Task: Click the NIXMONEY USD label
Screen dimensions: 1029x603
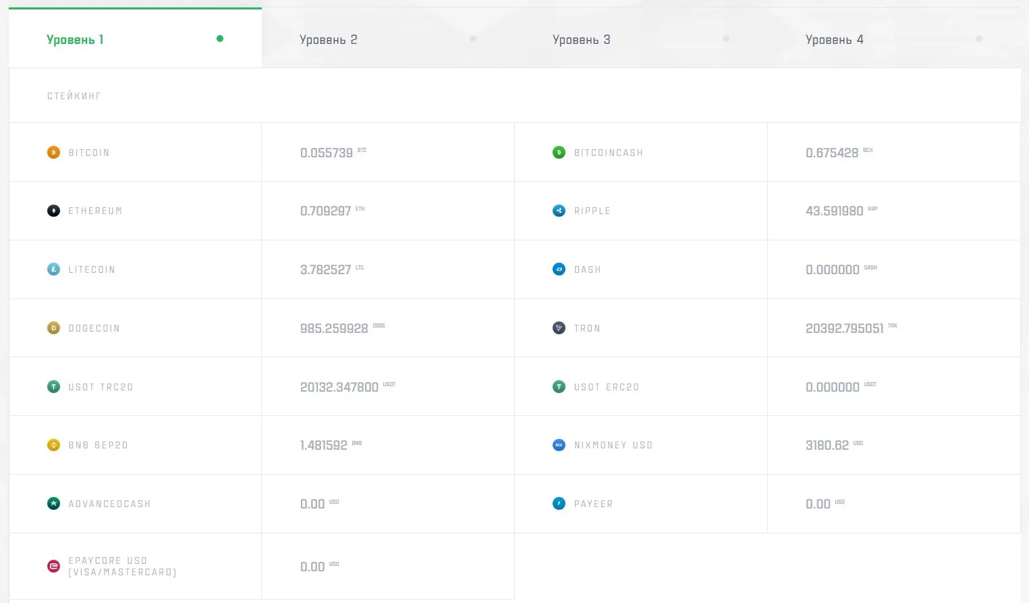Action: coord(613,445)
